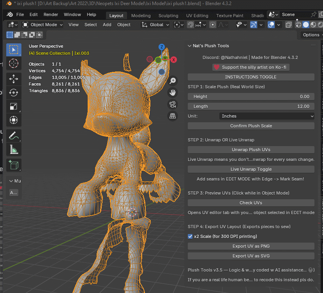Open the File menu
The height and width of the screenshot is (293, 323).
(20, 14)
